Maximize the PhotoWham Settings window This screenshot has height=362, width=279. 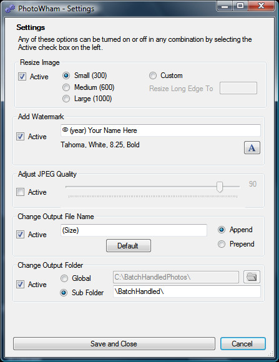coord(240,6)
